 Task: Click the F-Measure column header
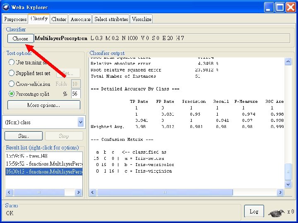coord(246,102)
